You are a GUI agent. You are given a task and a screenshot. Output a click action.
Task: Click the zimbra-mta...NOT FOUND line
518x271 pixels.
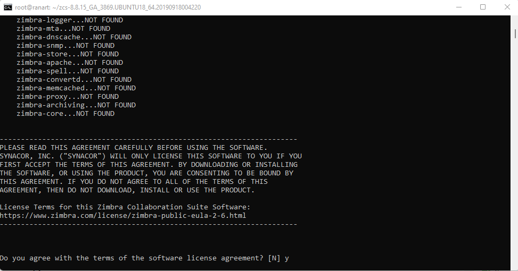click(63, 29)
